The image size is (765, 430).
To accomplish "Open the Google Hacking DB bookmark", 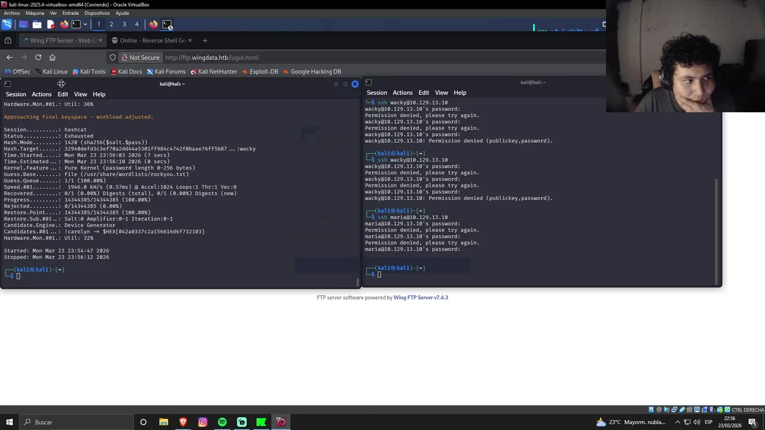I will pos(312,72).
